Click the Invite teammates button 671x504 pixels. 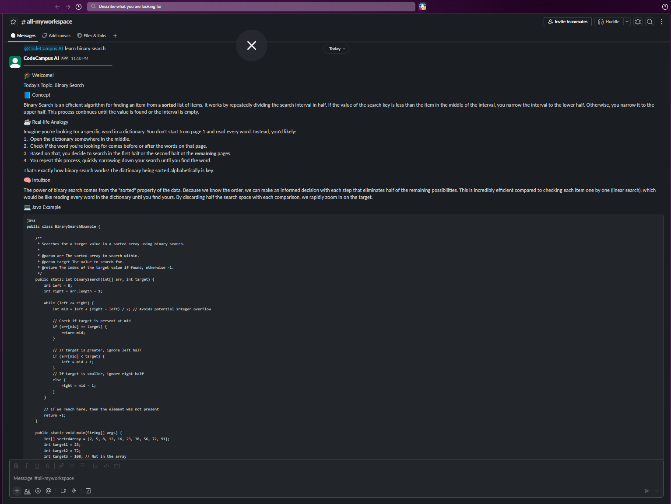568,21
